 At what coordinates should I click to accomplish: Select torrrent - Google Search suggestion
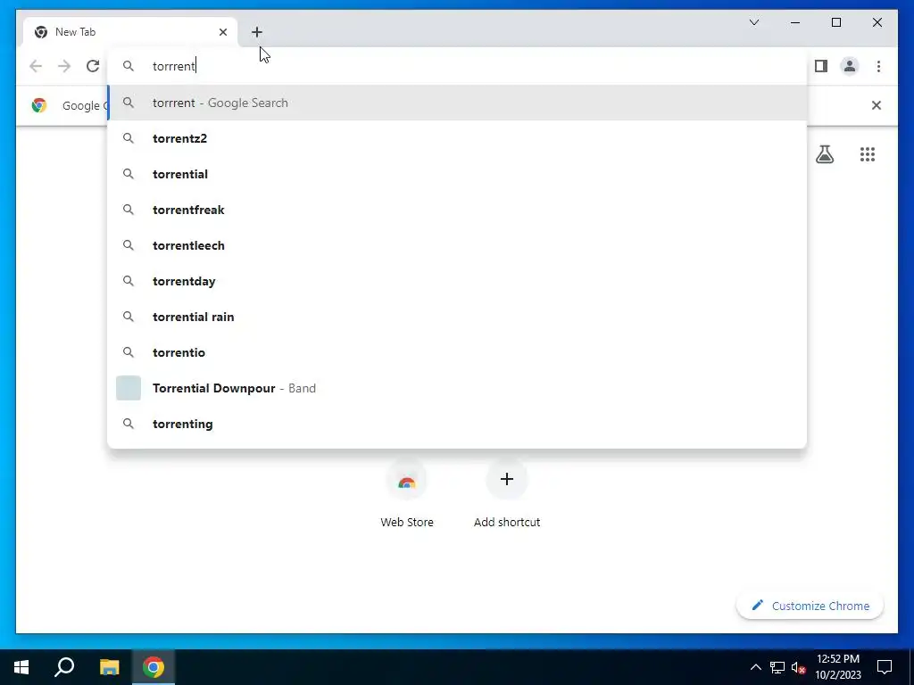pos(457,103)
